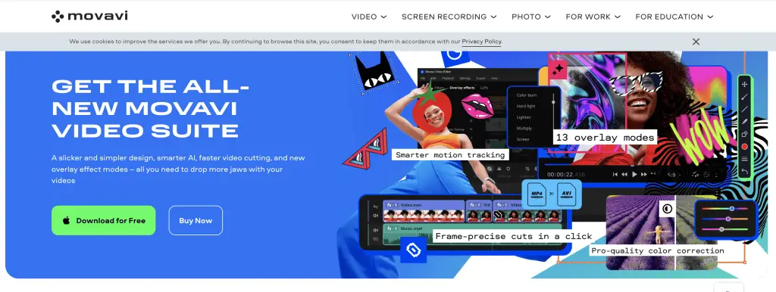Image resolution: width=776 pixels, height=292 pixels.
Task: Click the Buy Now button
Action: [x=196, y=220]
